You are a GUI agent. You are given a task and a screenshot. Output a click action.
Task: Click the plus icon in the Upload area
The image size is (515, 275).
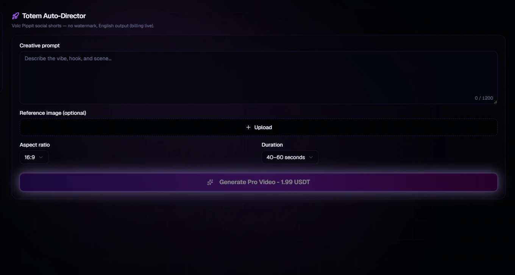pyautogui.click(x=248, y=127)
